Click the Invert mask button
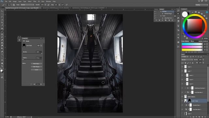Image resolution: width=209 pixels, height=118 pixels. [37, 70]
